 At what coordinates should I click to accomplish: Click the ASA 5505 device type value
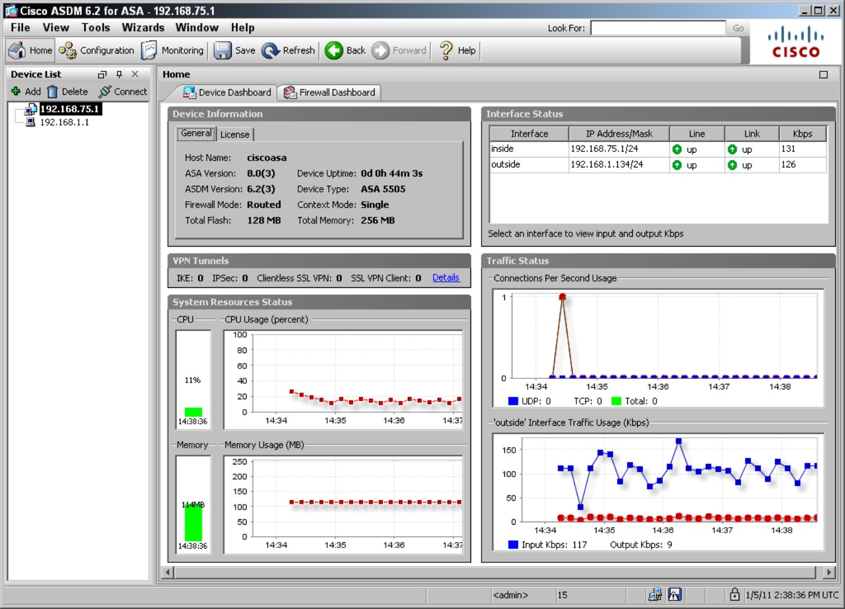(x=383, y=189)
